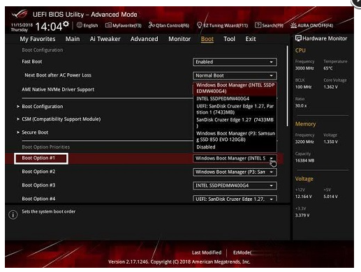The height and width of the screenshot is (272, 361).
Task: Switch to the Monitor tab
Action: 179,39
